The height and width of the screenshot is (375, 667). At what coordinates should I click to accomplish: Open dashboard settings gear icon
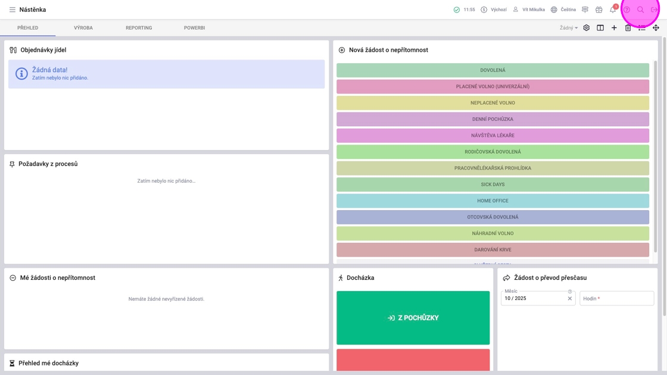coord(586,27)
